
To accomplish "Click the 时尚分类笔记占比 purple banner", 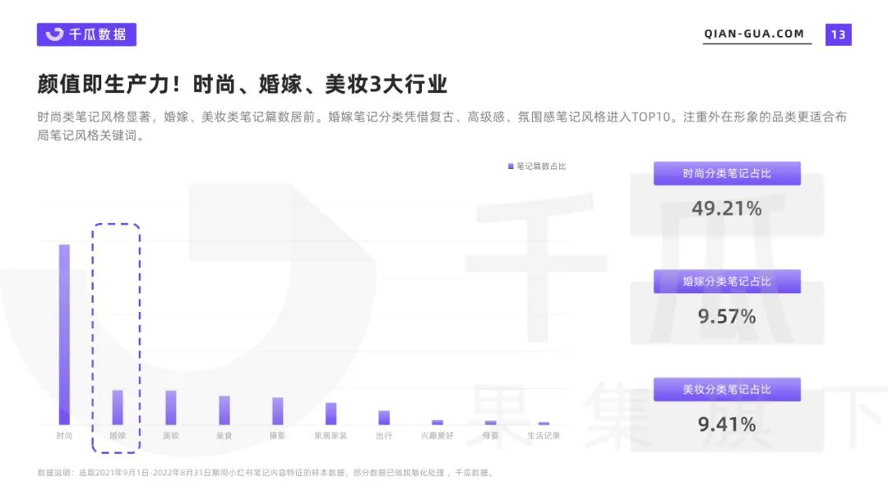I will tap(727, 173).
